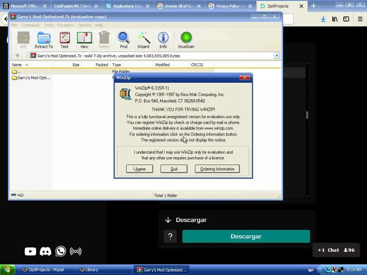Click the Windows Start button

8,270
